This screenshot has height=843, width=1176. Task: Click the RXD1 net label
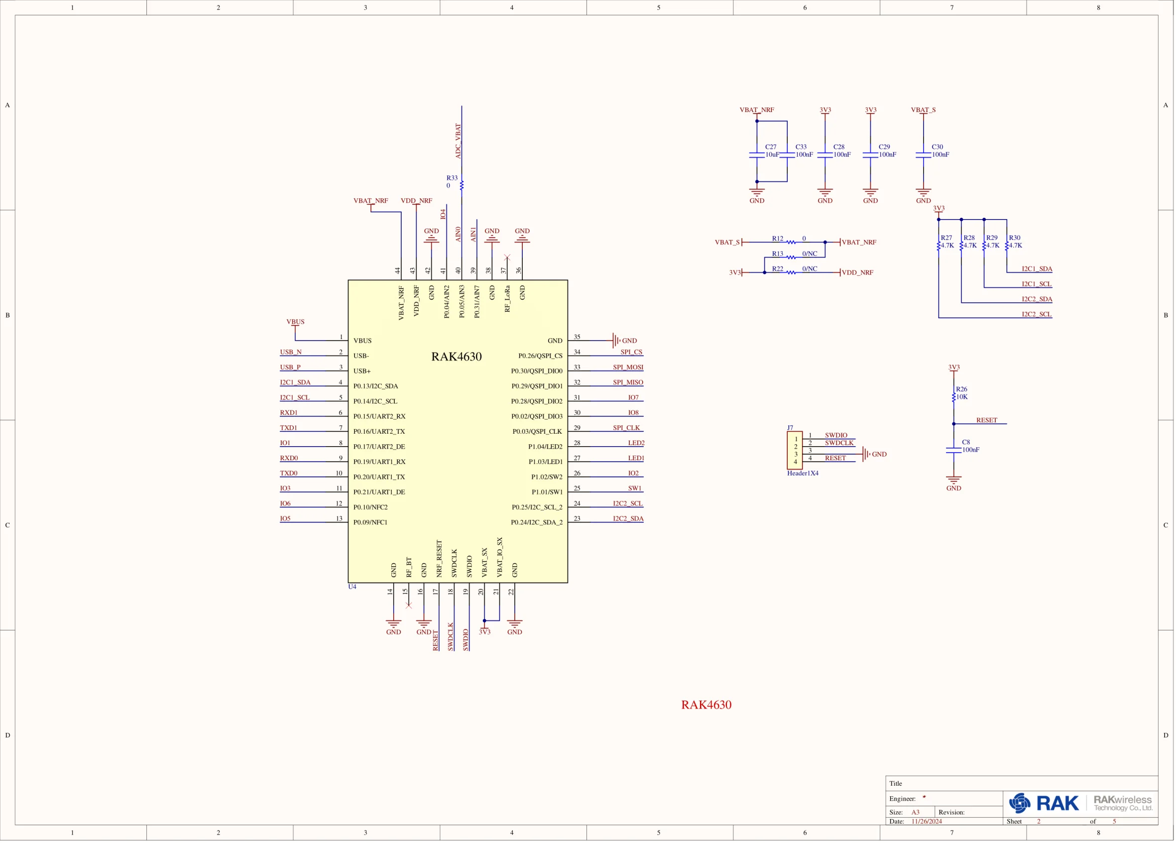tap(289, 413)
